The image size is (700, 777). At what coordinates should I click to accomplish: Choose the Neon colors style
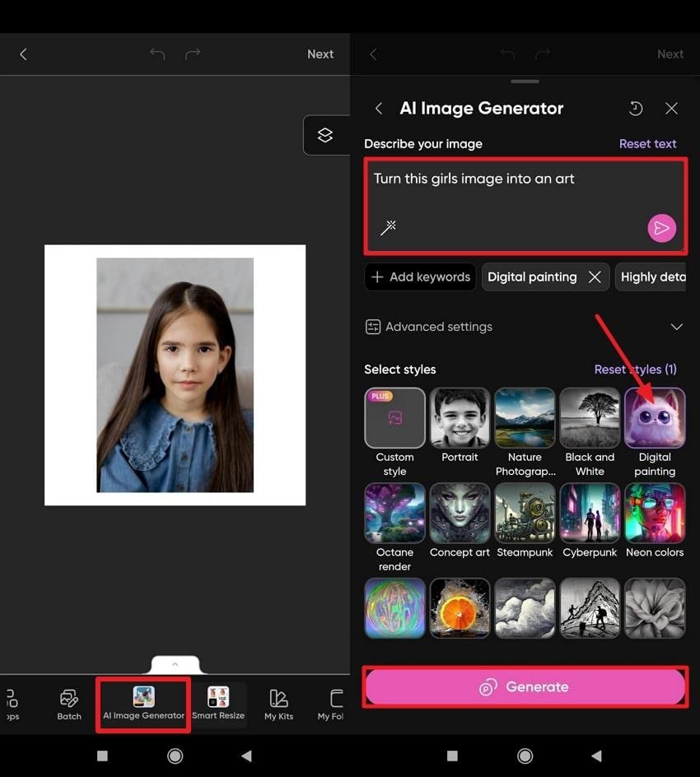[655, 513]
